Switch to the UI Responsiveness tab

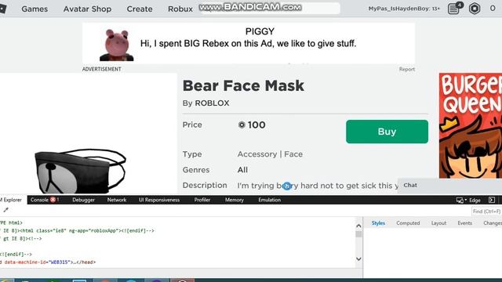pyautogui.click(x=158, y=200)
